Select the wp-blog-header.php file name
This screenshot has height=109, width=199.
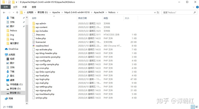point(46,53)
